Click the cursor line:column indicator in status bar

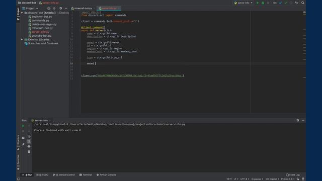(229, 179)
